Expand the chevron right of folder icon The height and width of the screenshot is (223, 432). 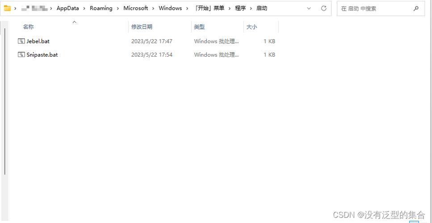tap(16, 8)
